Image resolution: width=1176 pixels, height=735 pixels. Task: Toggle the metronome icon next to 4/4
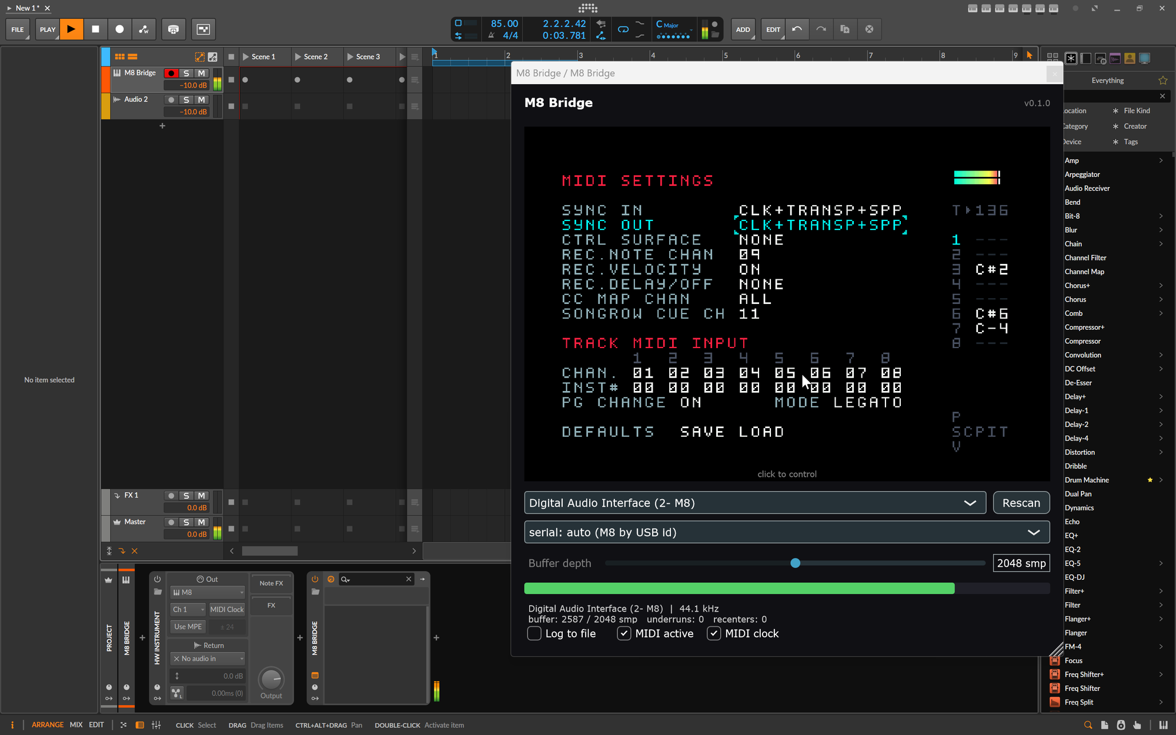click(491, 35)
